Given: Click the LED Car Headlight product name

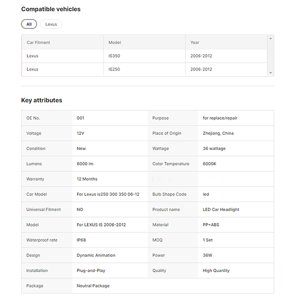Looking at the screenshot, I should pos(221,210).
